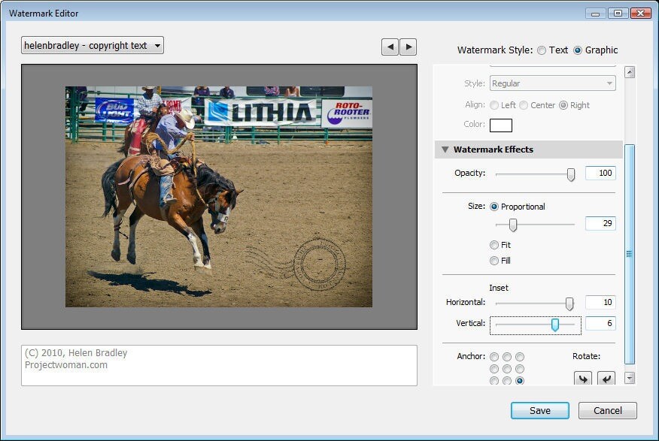659x441 pixels.
Task: Select the Graphic watermark style
Action: tap(578, 50)
